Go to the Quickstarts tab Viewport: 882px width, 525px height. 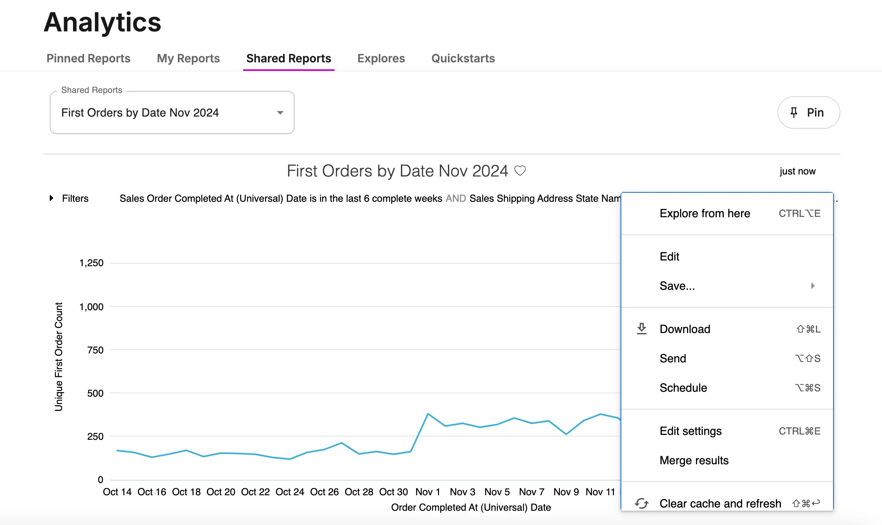pos(463,58)
